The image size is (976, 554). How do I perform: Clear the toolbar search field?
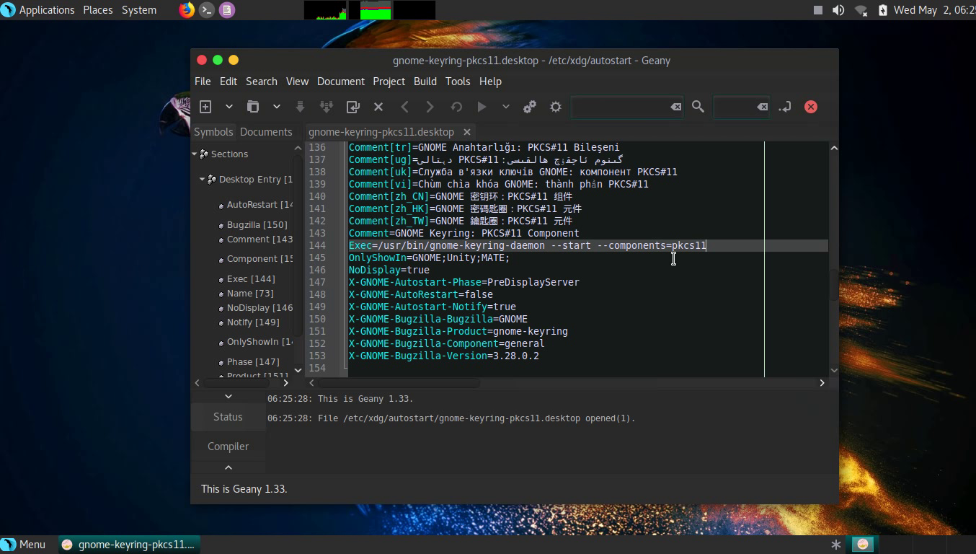pos(675,107)
